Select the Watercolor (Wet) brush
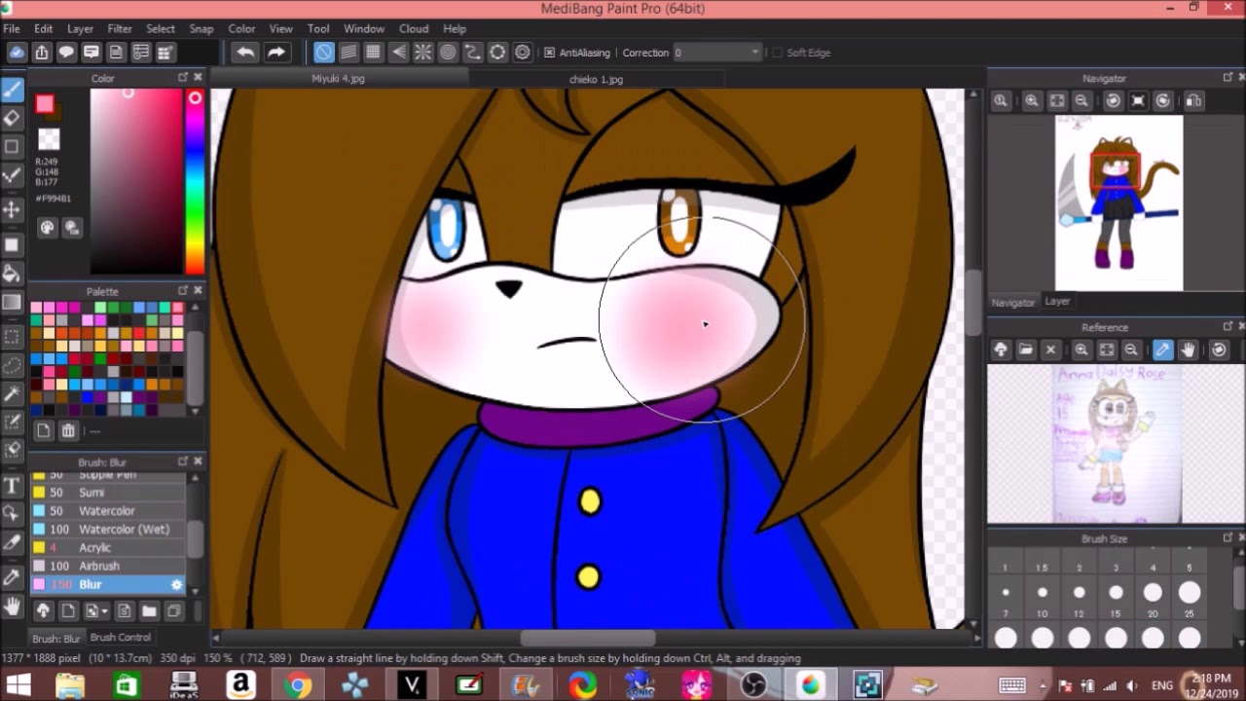1246x701 pixels. point(108,529)
